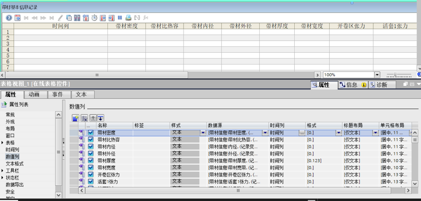The height and width of the screenshot is (201, 421).
Task: Select 常规 in property list
Action: 10,115
